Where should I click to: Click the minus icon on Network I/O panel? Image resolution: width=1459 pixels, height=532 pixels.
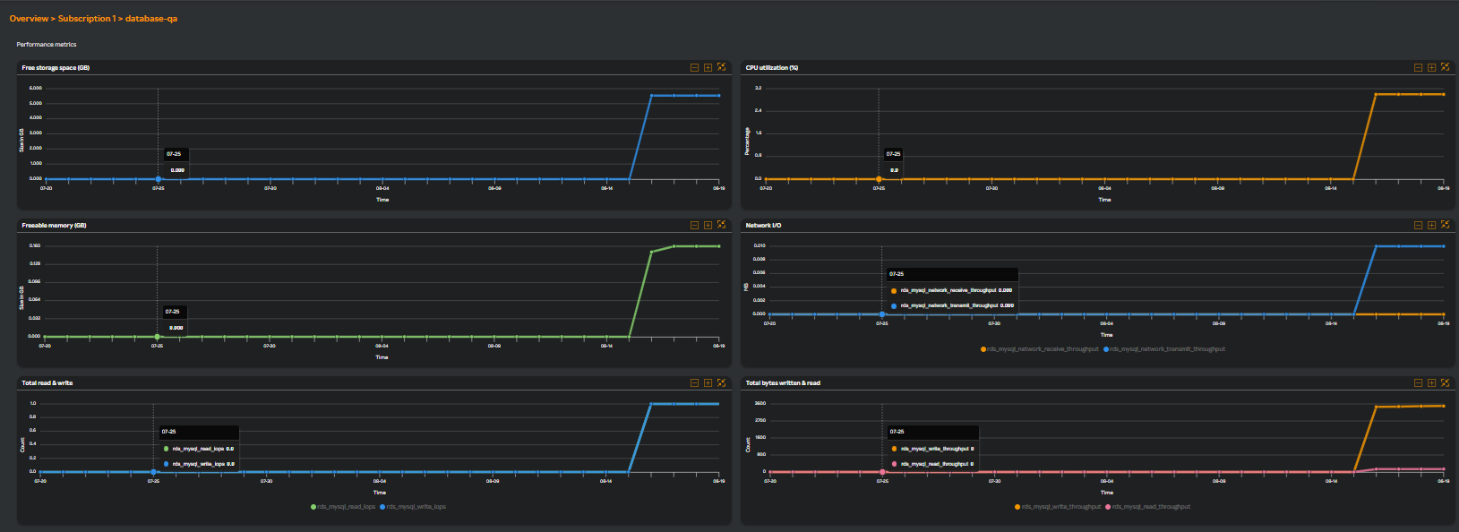click(1418, 225)
